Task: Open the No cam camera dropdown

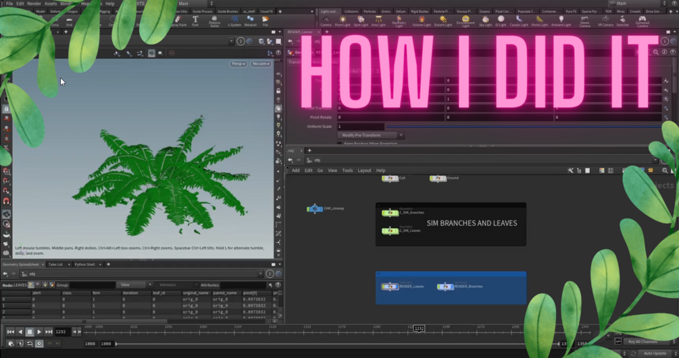Action: point(261,63)
